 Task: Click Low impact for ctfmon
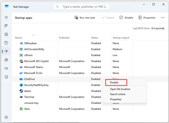[x=115, y=55]
